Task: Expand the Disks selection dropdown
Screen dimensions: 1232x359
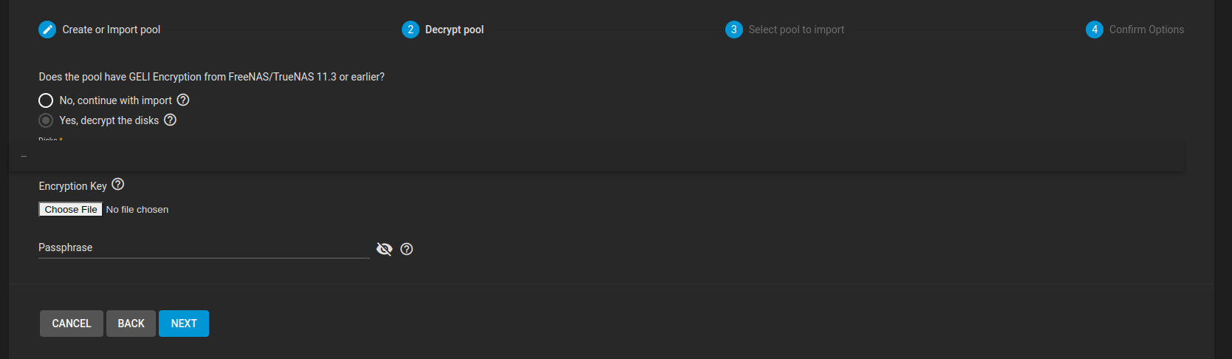Action: [597, 157]
